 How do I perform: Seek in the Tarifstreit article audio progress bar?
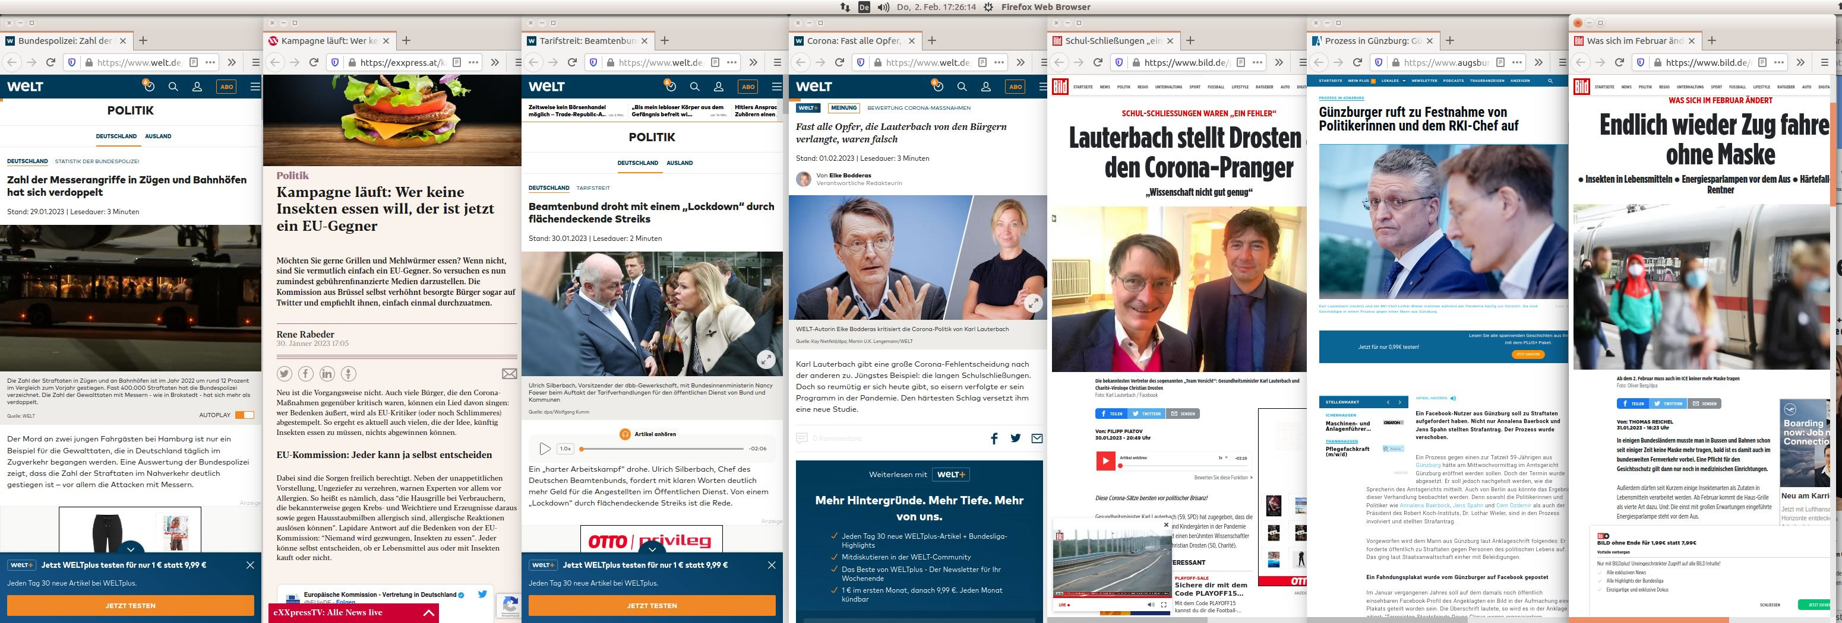tap(662, 449)
